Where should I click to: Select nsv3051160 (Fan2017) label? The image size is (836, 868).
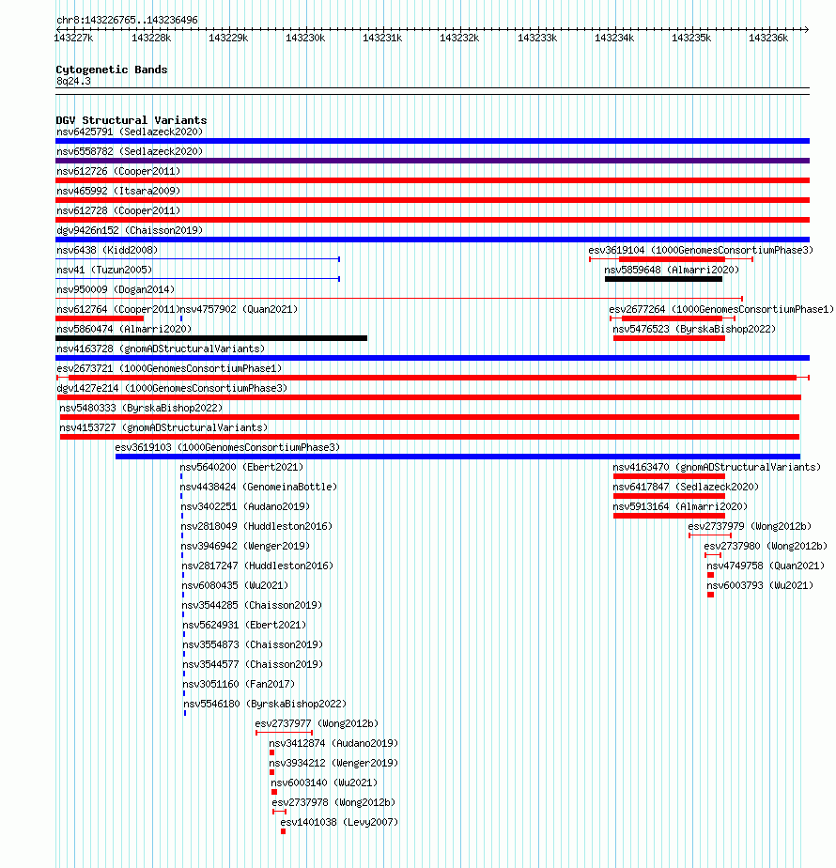point(240,685)
